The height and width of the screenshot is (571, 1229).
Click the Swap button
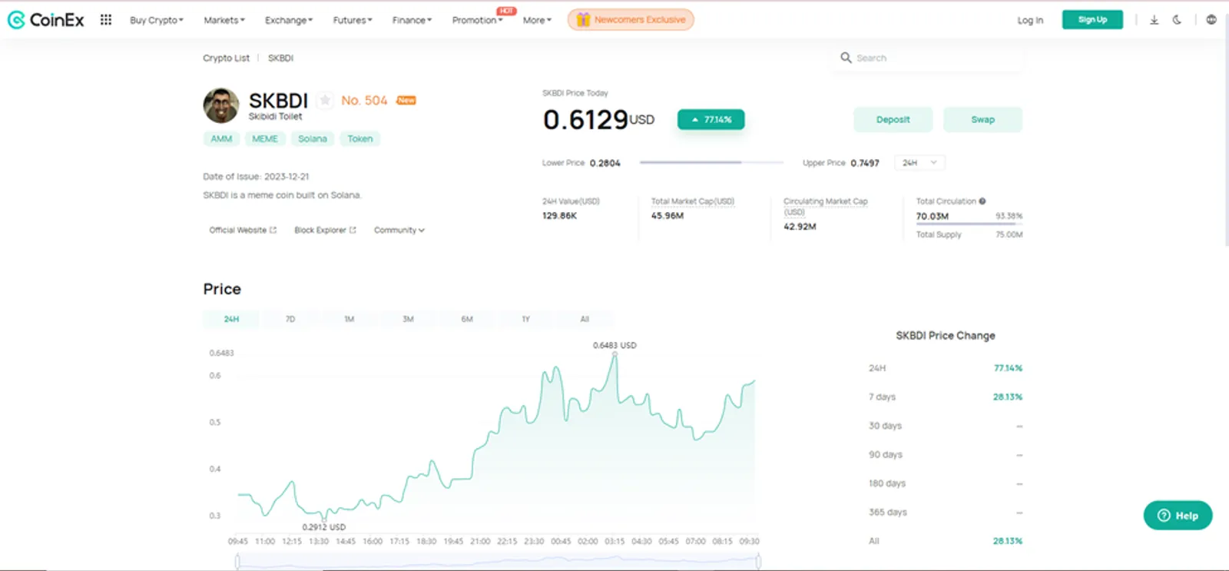(982, 120)
